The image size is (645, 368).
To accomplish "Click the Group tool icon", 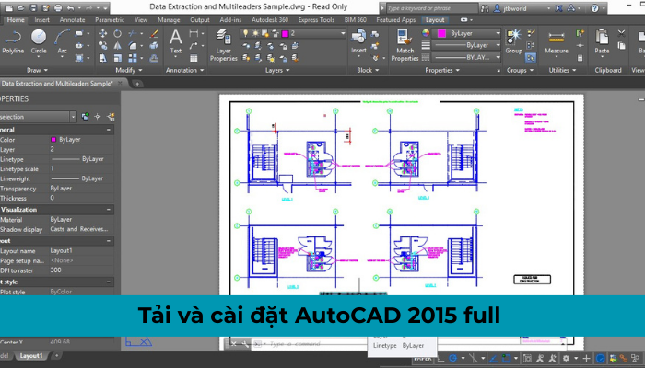I will tap(513, 41).
